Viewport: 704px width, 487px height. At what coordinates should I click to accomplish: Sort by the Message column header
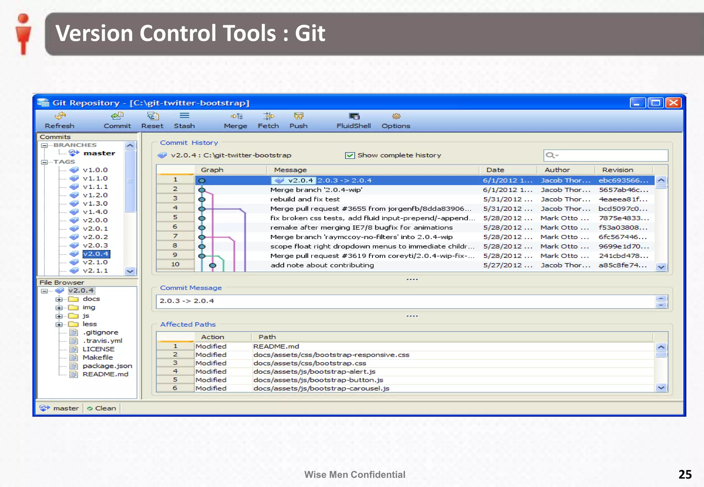pos(373,170)
